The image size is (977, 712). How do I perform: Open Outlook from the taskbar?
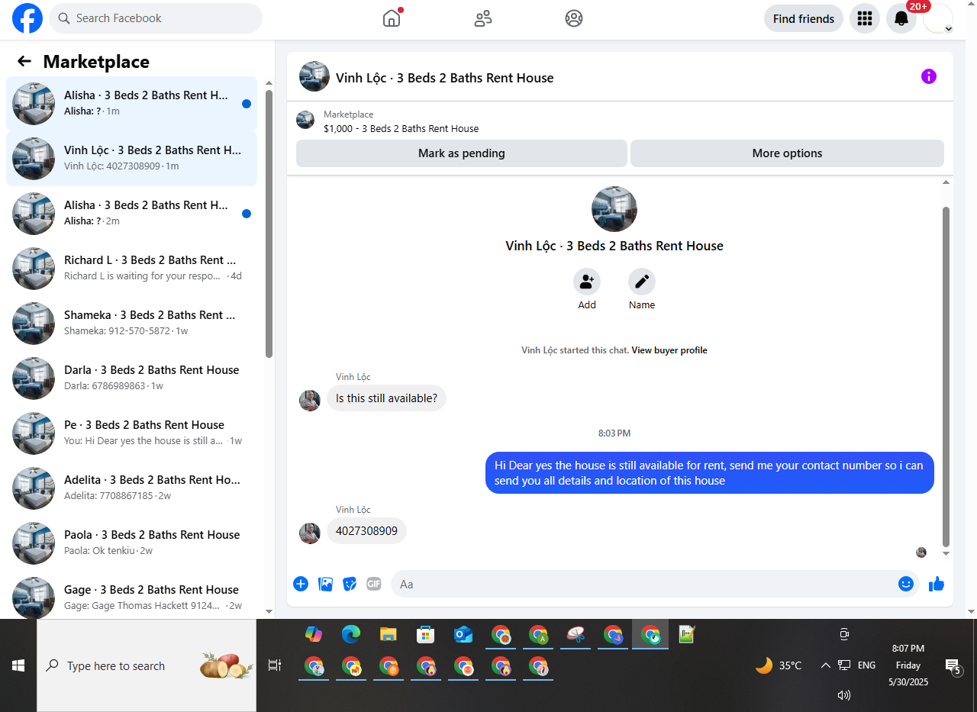tap(463, 634)
